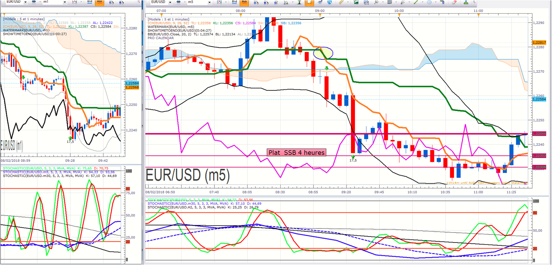Screen dimensions: 552x265
Task: Toggle Bid price in m1 chart toolbar
Action: coord(89,2)
